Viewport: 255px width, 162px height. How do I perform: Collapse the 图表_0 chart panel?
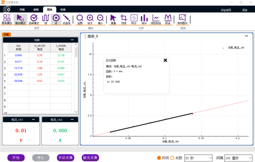[x=246, y=36]
